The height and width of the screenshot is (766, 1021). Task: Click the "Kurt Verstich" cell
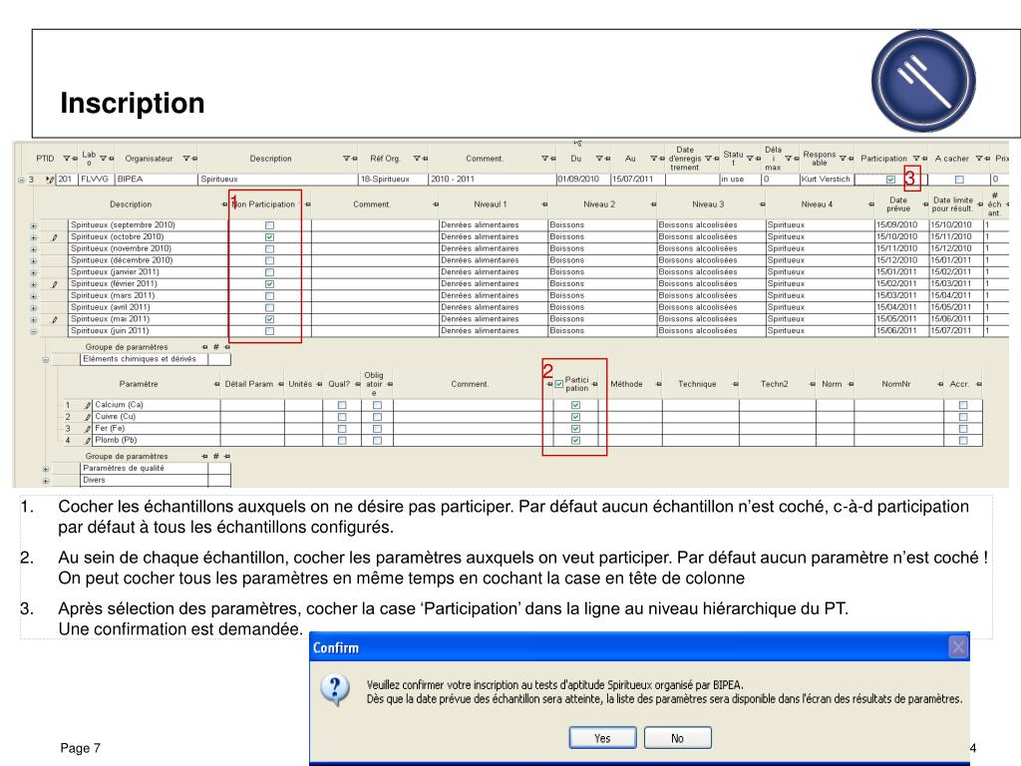coord(826,180)
